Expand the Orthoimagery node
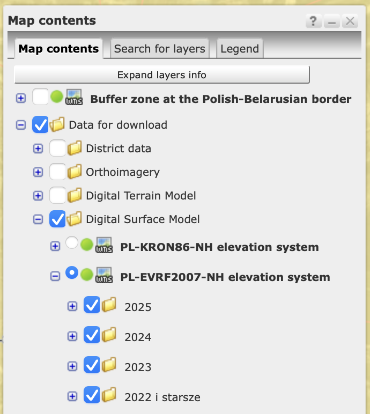Screen dimensions: 370x414 (38, 172)
